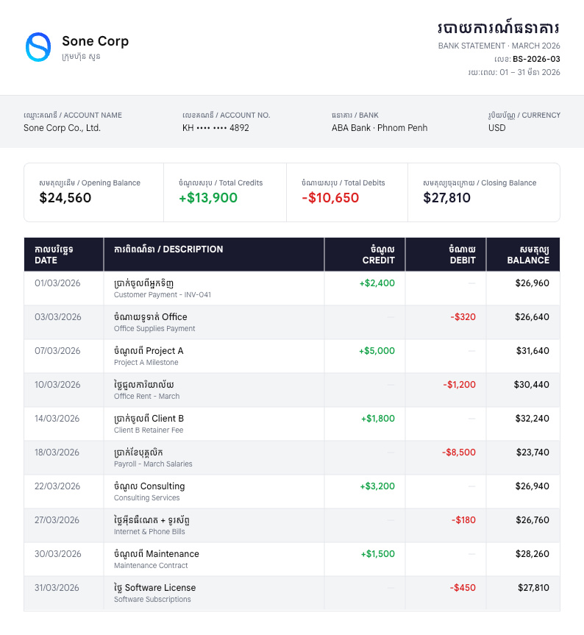Click the Office Rent - March description
584x635 pixels.
[146, 397]
